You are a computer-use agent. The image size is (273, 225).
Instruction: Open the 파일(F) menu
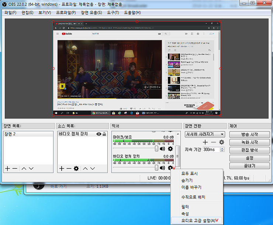click(10, 12)
